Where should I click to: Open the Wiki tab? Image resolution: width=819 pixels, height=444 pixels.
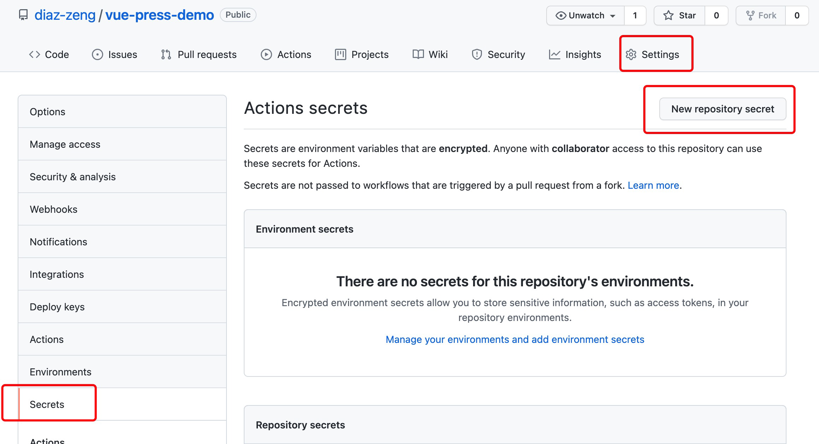click(x=430, y=54)
